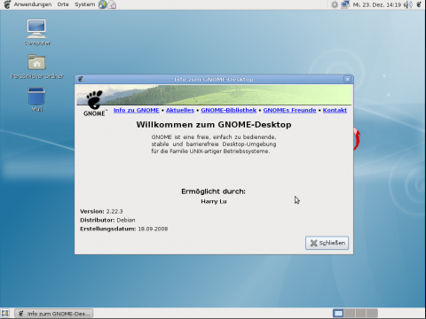Open the Kontakt link

click(x=335, y=110)
